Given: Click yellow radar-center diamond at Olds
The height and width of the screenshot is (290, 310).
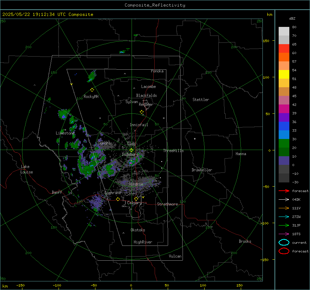Looking at the screenshot, I should [131, 150].
